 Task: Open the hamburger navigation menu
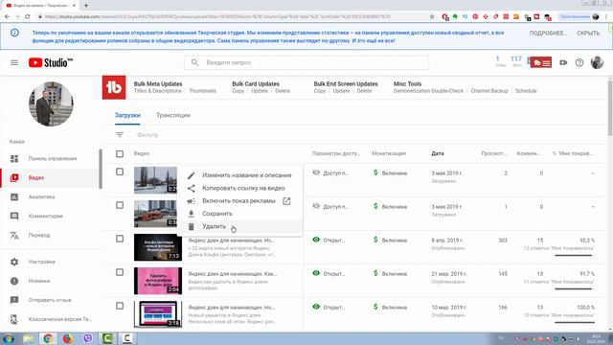pyautogui.click(x=14, y=62)
